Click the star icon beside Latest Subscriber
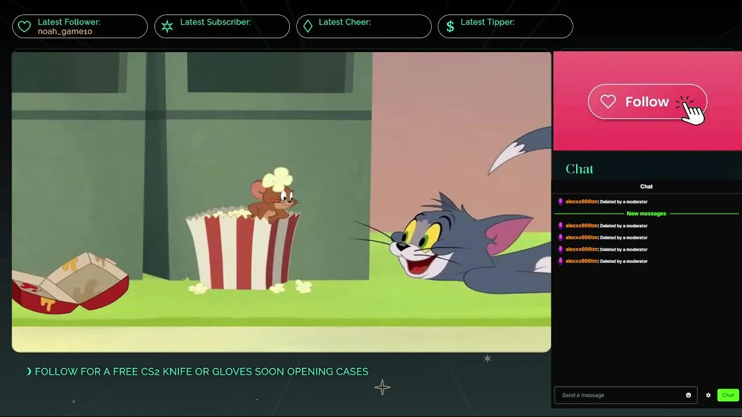The height and width of the screenshot is (417, 742). coord(167,27)
